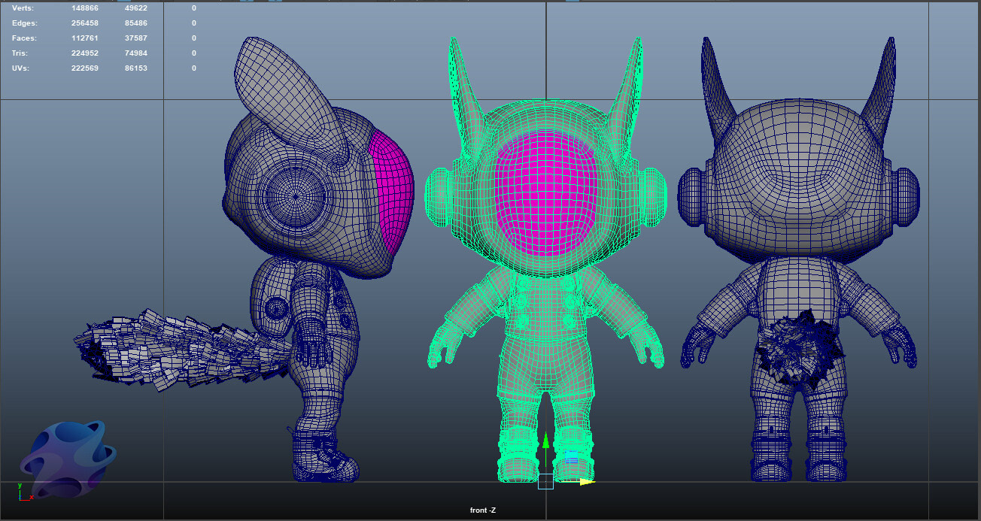The image size is (981, 521).
Task: Click the Verts value 49622
Action: 135,8
